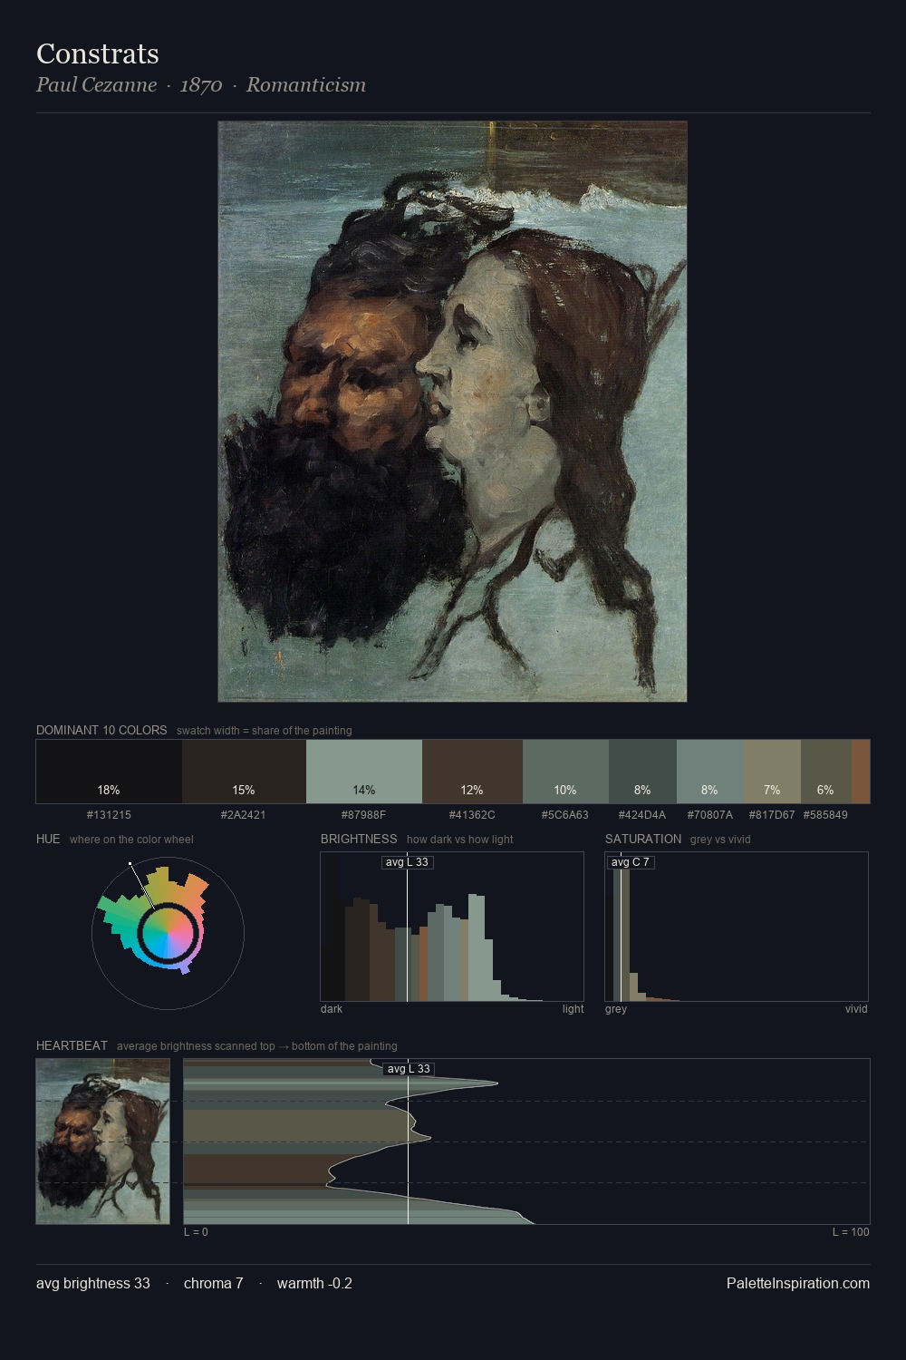Image resolution: width=906 pixels, height=1360 pixels.
Task: Click the 'avg L 33' label in Brightness histogram
Action: pyautogui.click(x=408, y=862)
